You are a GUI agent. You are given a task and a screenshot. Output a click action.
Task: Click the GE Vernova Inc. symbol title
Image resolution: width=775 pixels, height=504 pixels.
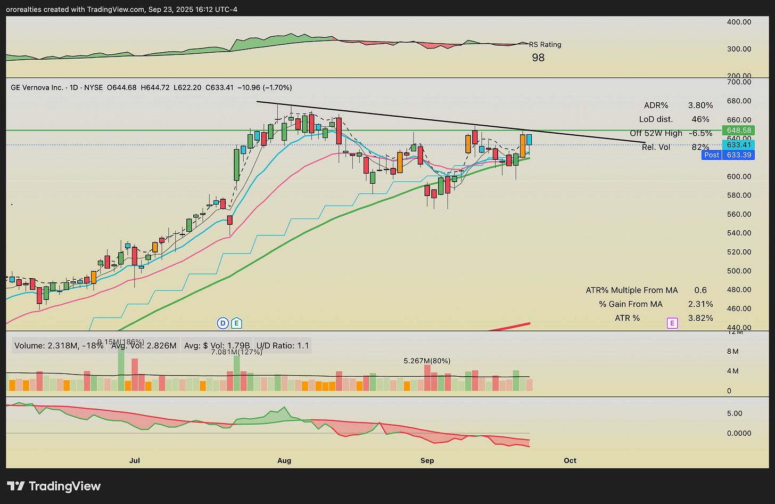point(37,87)
